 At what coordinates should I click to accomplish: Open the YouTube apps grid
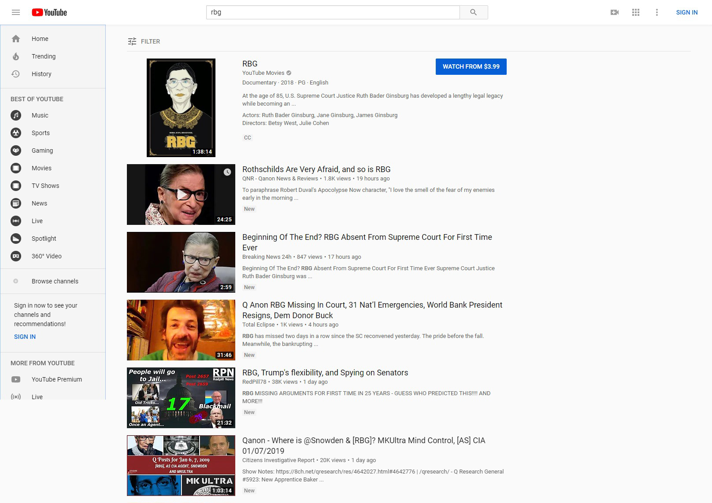click(x=635, y=12)
